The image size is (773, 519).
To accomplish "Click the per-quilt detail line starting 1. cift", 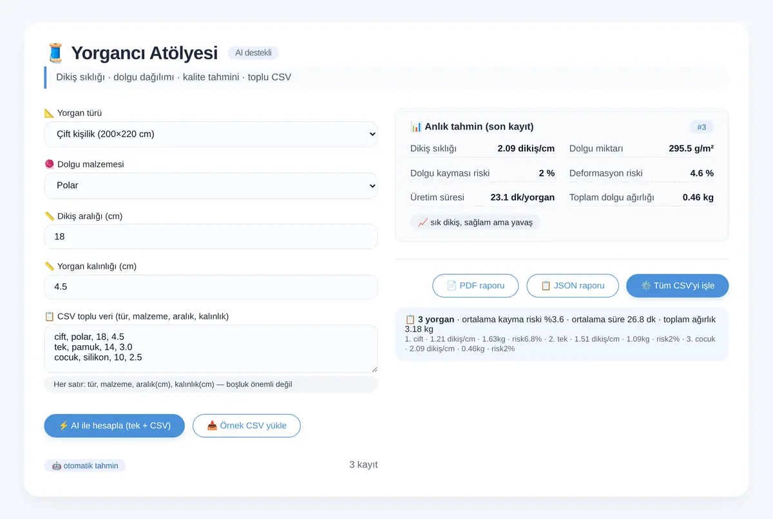I will pyautogui.click(x=560, y=344).
